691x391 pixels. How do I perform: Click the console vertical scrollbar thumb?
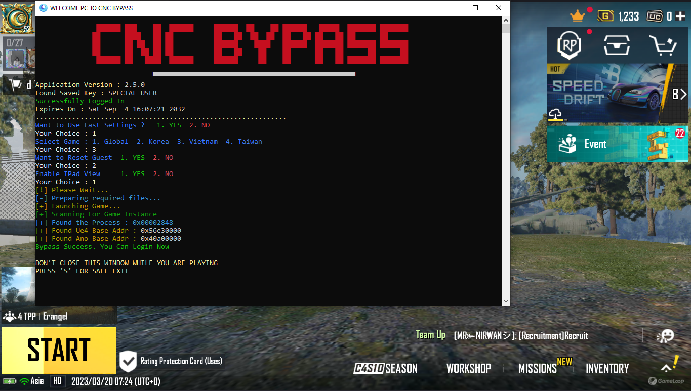click(506, 28)
